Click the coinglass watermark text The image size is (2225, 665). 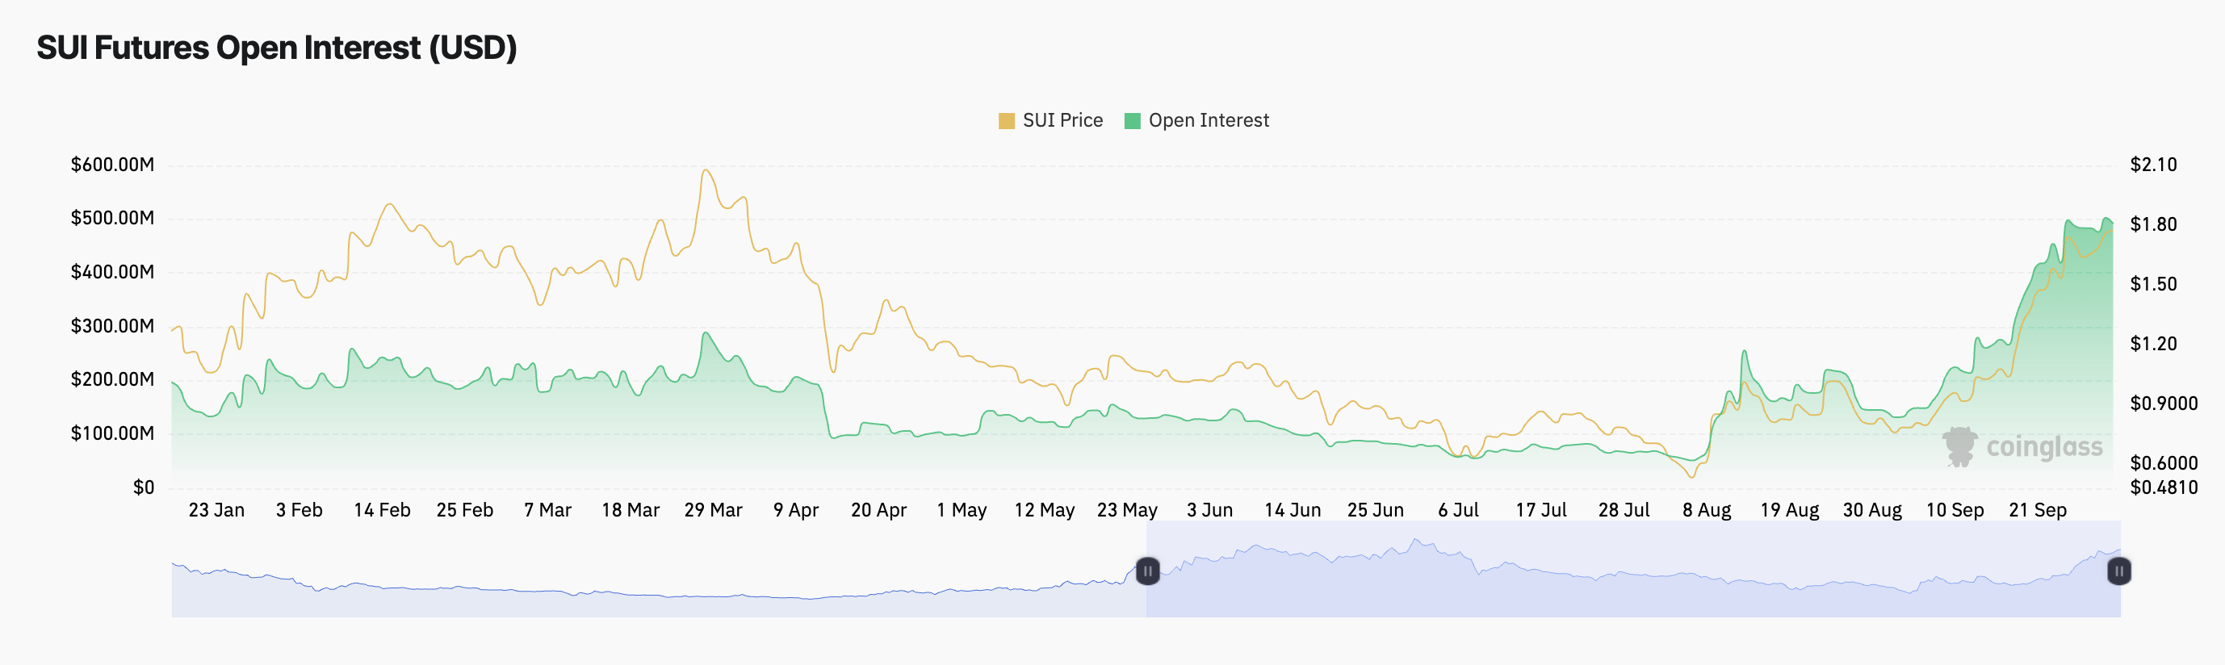click(2043, 447)
